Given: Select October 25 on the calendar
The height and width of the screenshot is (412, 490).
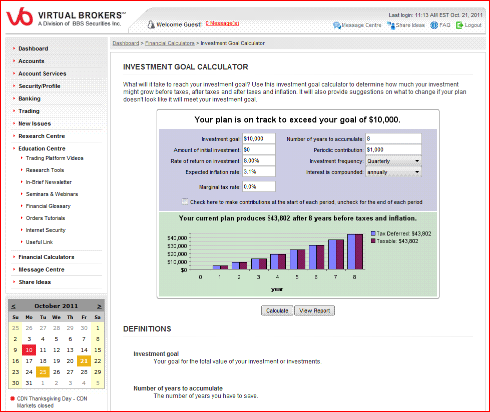Looking at the screenshot, I should (x=43, y=372).
